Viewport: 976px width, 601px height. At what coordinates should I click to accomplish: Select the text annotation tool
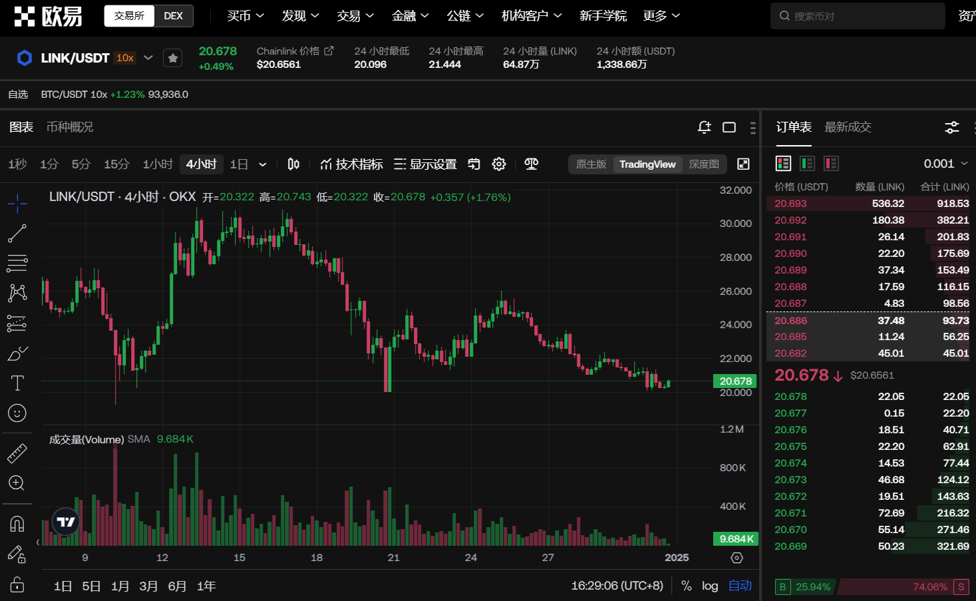[x=17, y=383]
